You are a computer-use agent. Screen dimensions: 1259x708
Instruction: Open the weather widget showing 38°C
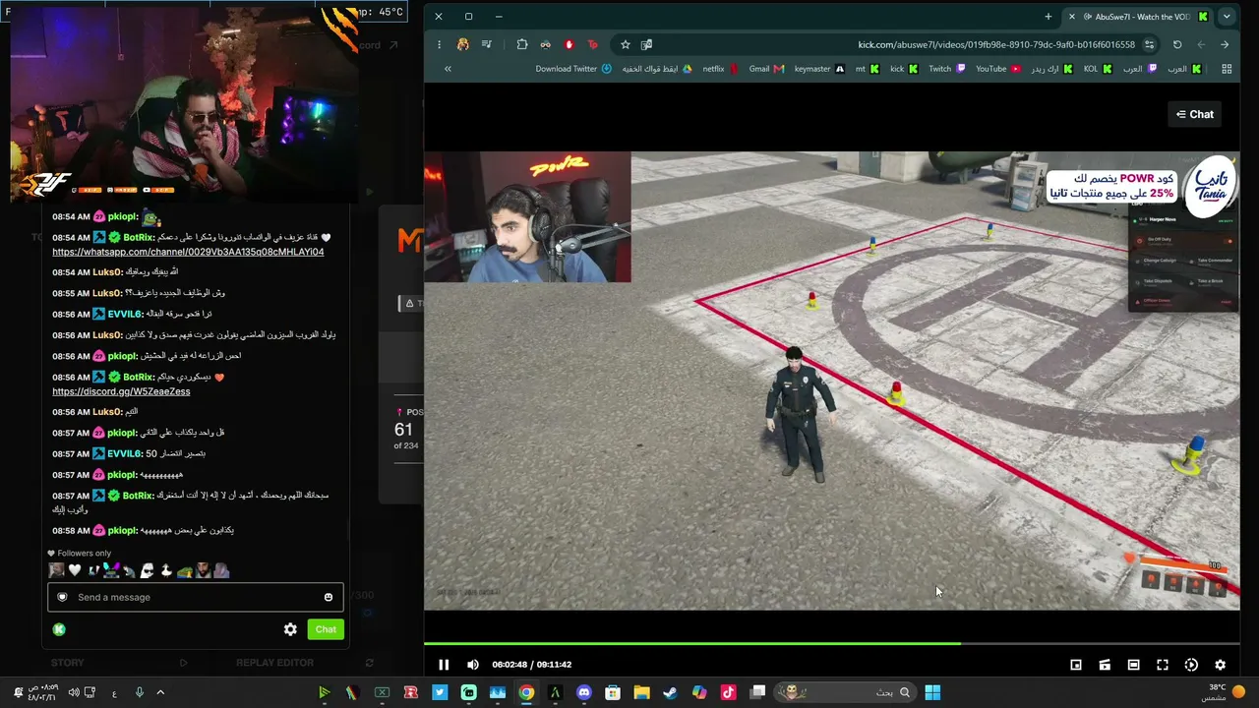1225,692
